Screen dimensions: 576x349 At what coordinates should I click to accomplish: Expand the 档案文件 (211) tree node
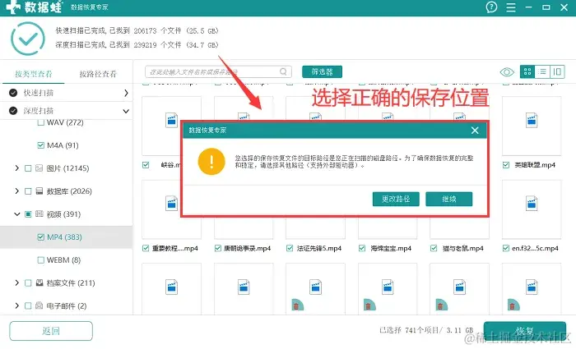[17, 282]
